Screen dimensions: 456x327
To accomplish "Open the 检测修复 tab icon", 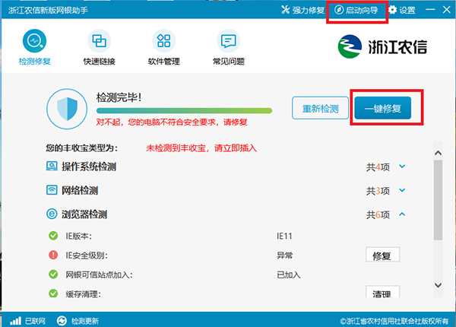I will tap(35, 41).
